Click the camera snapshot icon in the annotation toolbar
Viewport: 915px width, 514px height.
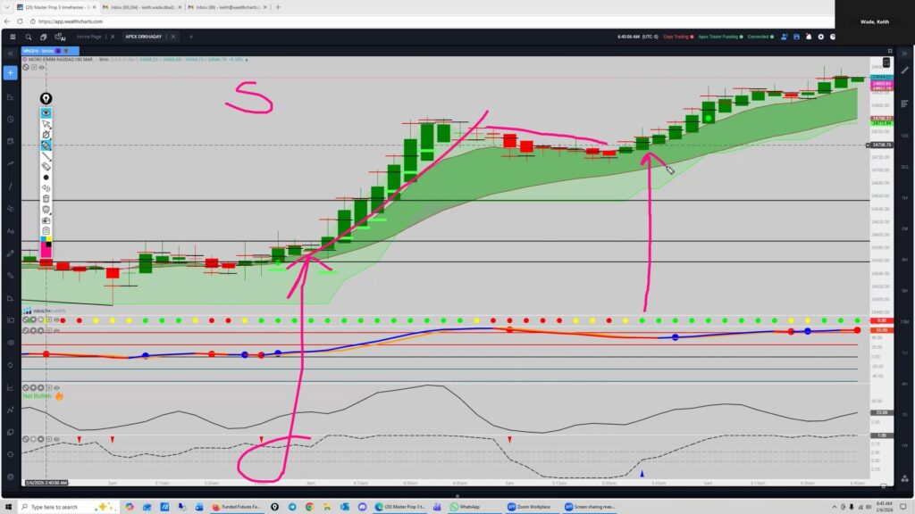coord(46,220)
